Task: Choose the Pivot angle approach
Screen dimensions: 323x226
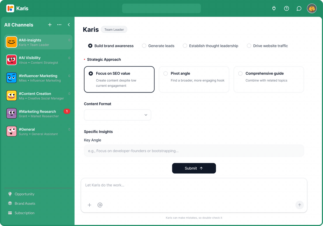Action: point(194,79)
